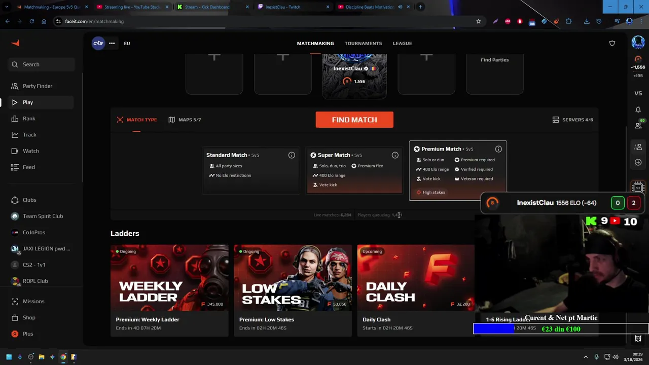Open the Missions page
The image size is (649, 365).
pos(33,301)
